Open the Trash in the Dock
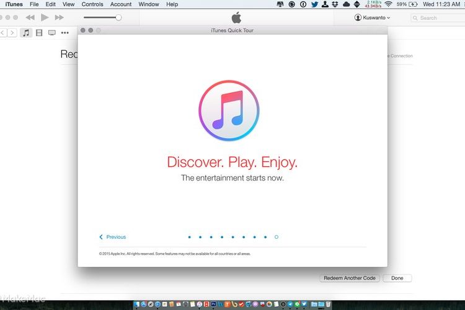Viewport: 465px width, 310px height. coord(328,304)
